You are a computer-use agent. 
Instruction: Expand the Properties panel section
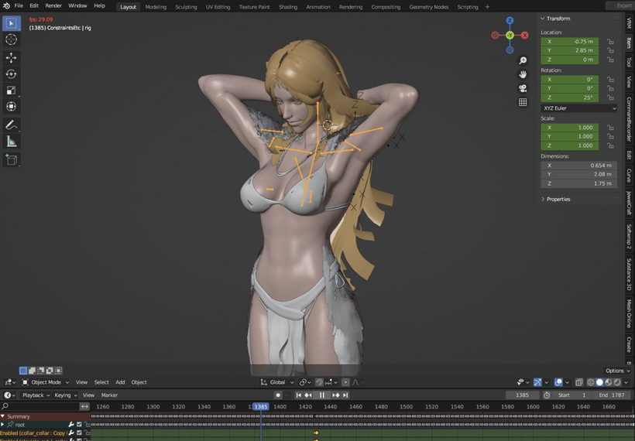558,199
